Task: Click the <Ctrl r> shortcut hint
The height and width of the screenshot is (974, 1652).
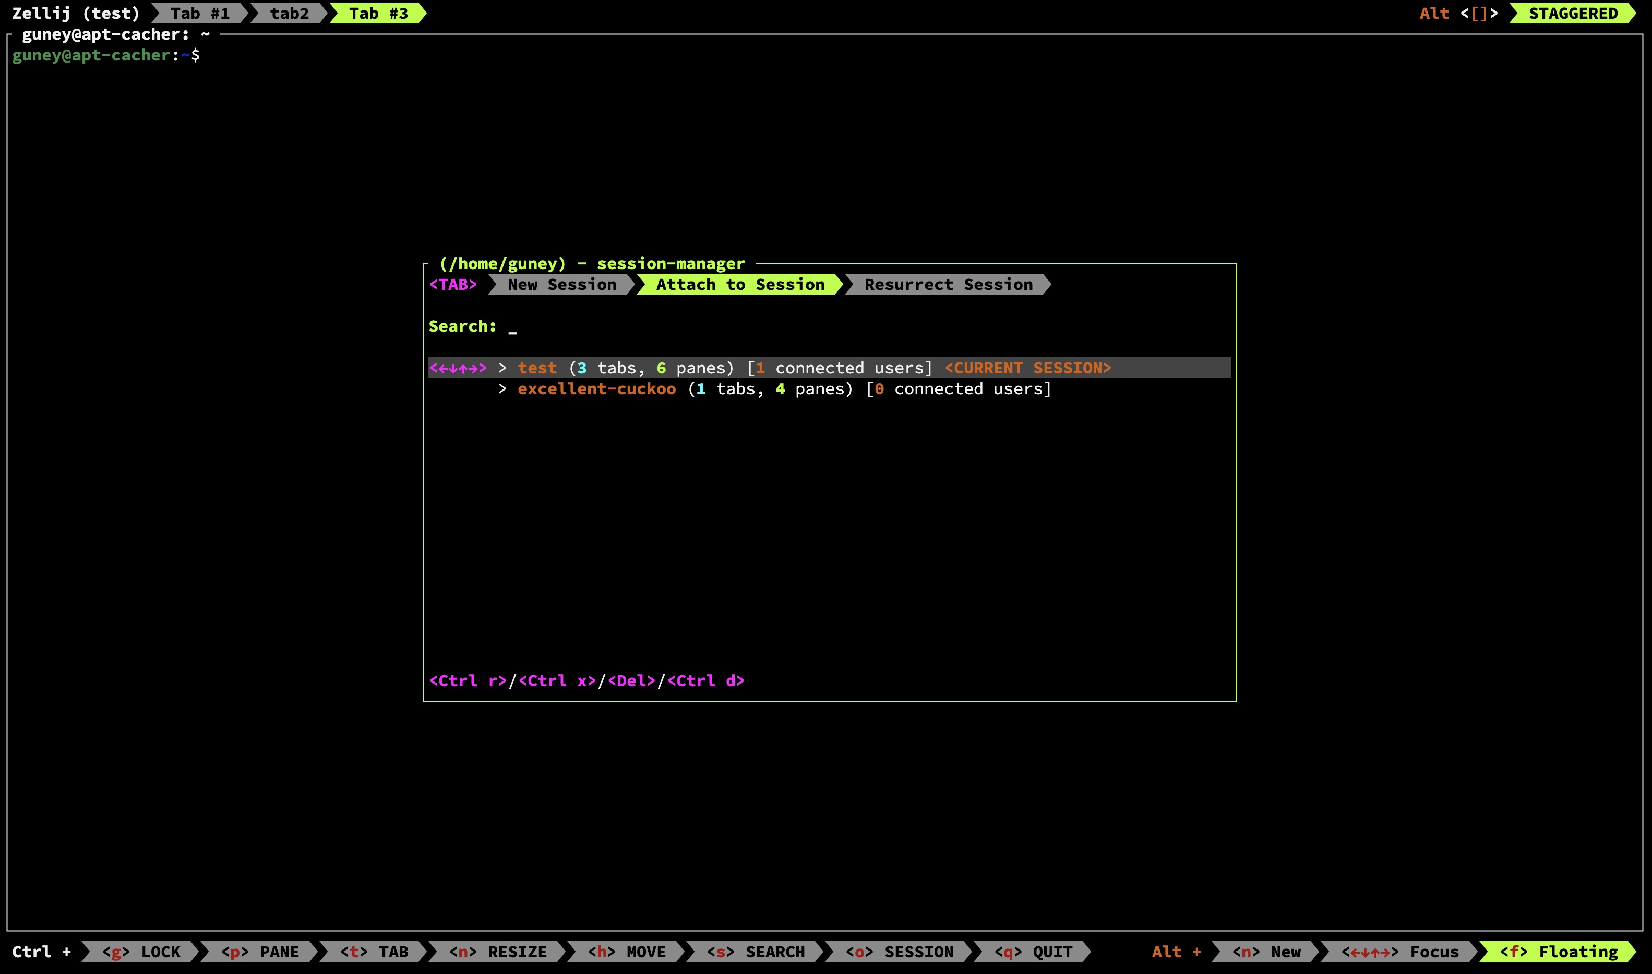Action: [x=468, y=680]
